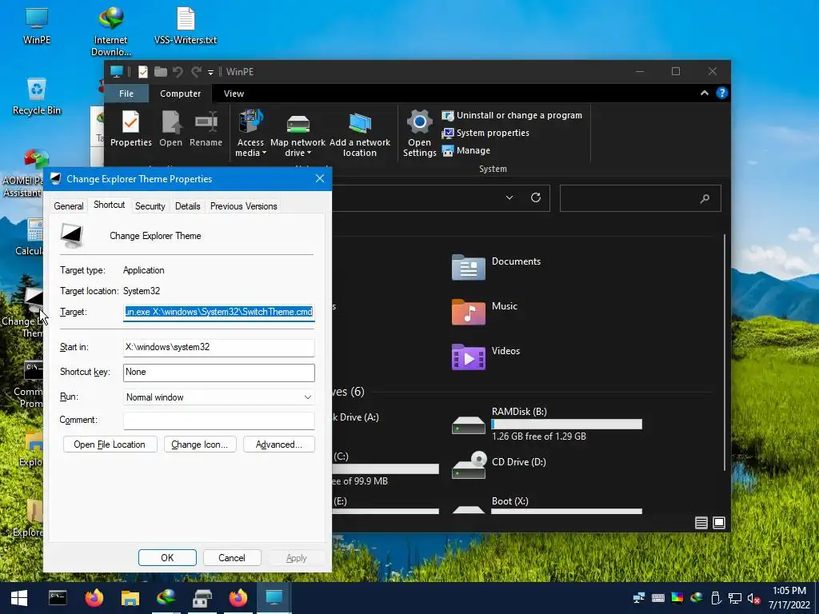Click Change Icon button

[x=200, y=445]
